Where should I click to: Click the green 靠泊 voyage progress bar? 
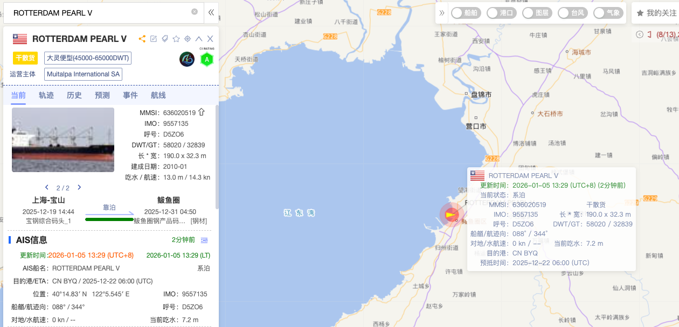[x=109, y=219]
